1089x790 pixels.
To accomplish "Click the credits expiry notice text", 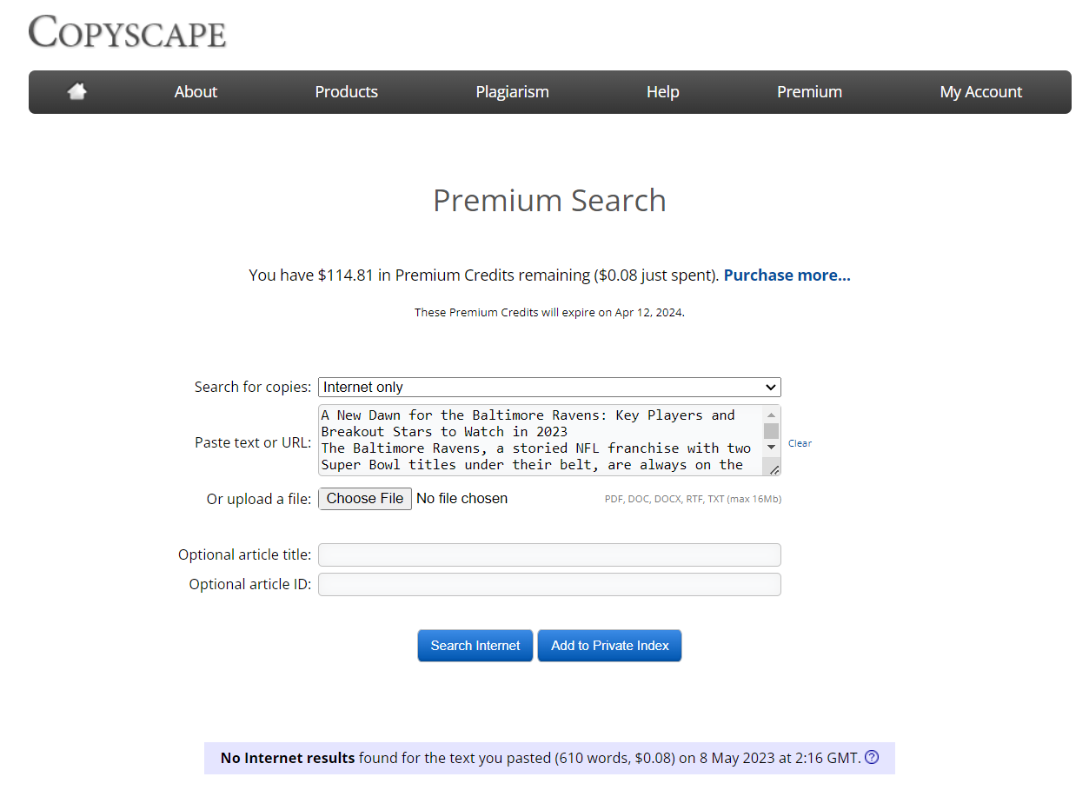I will (x=549, y=312).
